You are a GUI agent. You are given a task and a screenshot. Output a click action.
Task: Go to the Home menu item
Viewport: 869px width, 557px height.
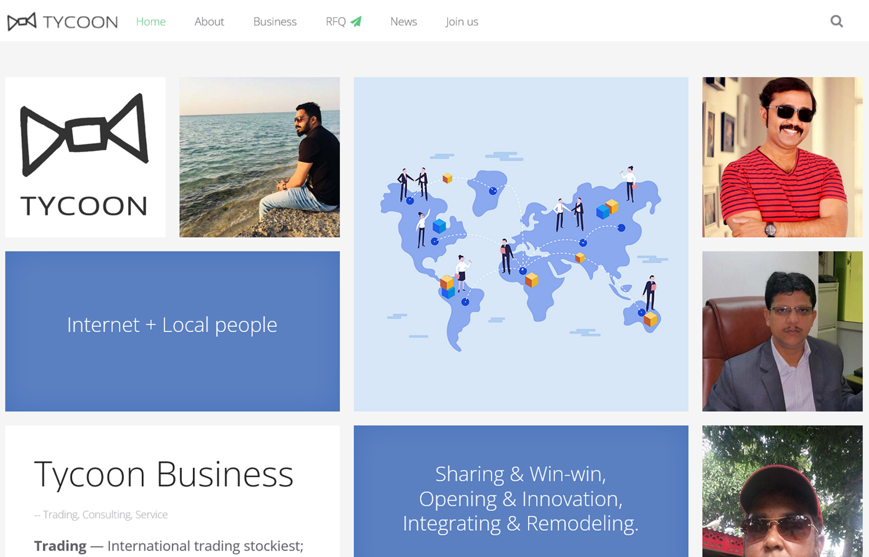point(150,22)
